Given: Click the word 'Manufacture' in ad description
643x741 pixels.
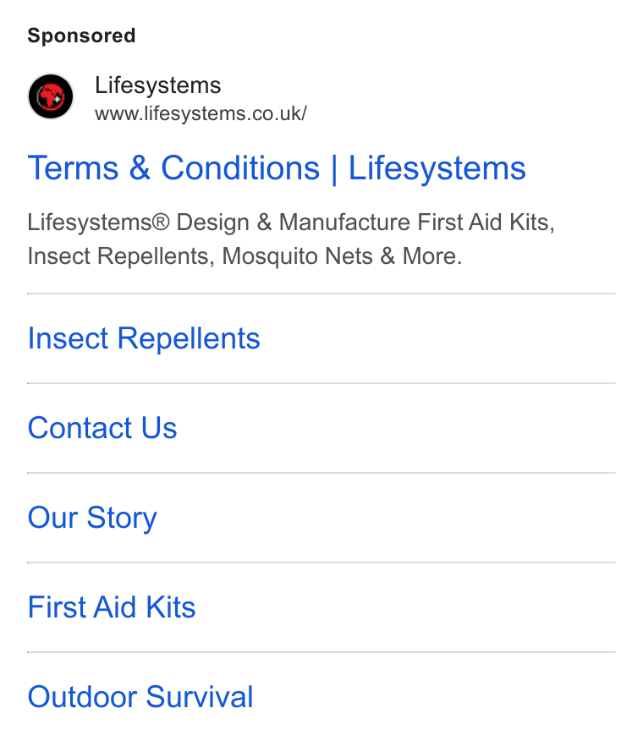Looking at the screenshot, I should pyautogui.click(x=344, y=222).
